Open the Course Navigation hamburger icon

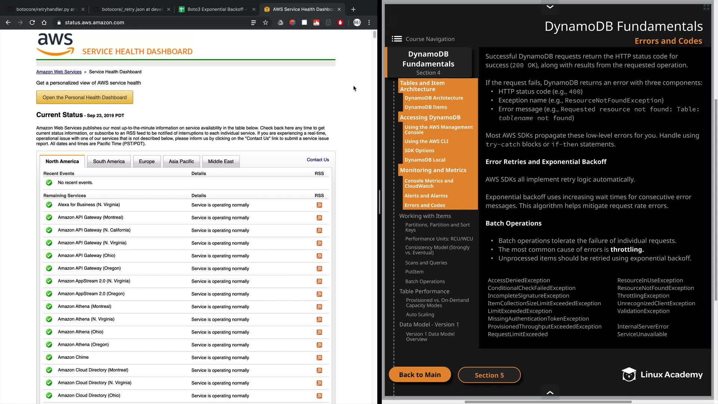397,39
